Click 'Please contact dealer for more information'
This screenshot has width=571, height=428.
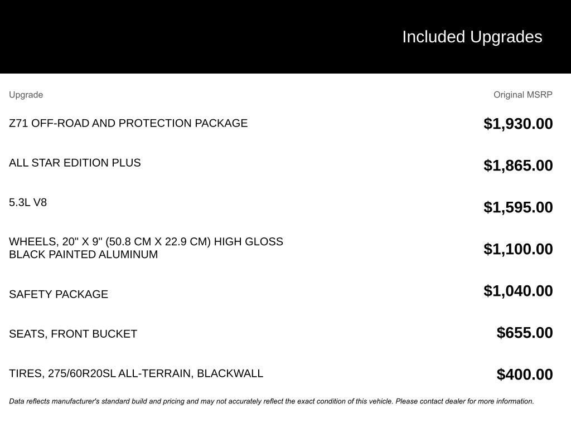464,401
